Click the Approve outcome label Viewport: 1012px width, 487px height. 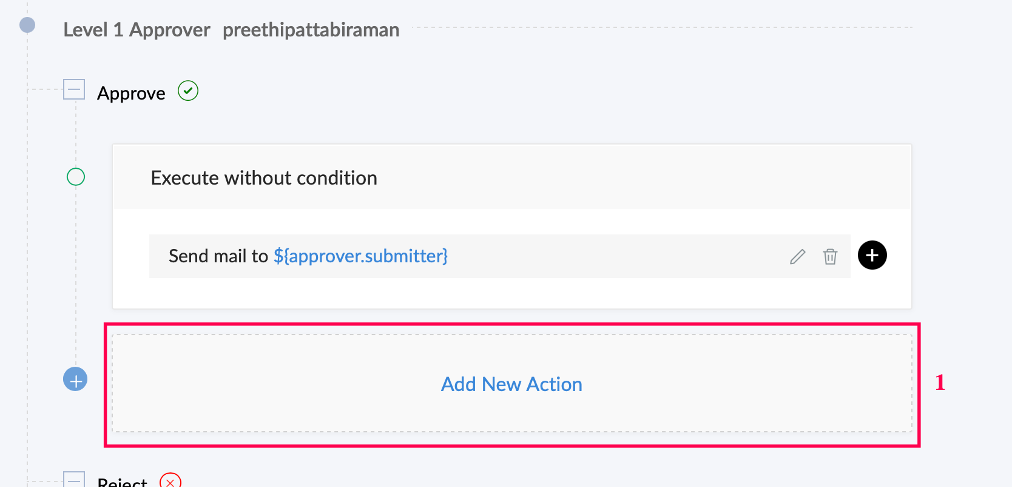131,94
